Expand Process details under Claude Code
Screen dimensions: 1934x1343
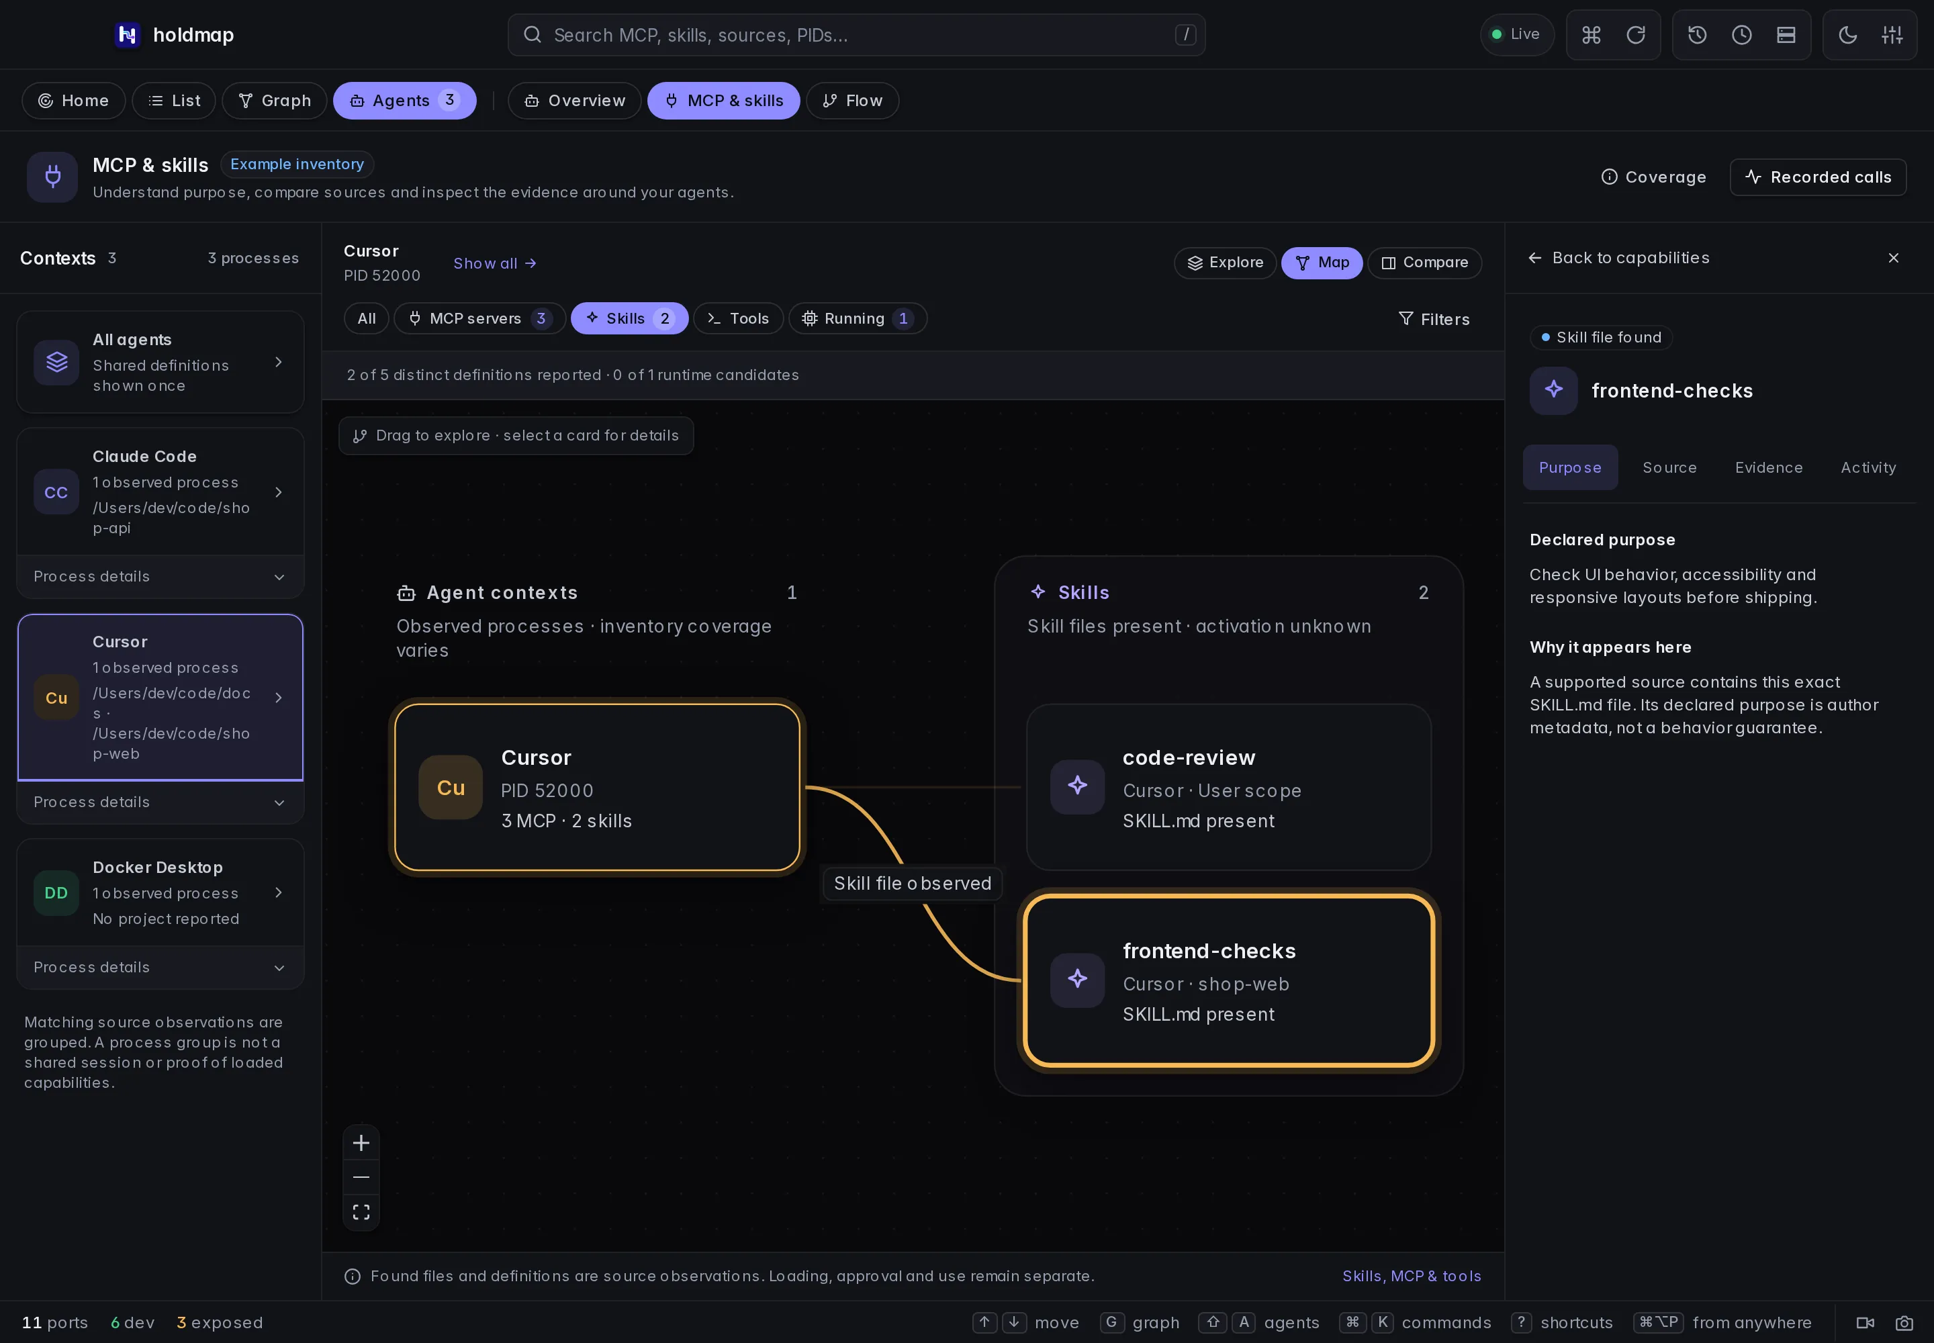point(160,576)
